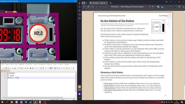This screenshot has height=104, width=185.
Task: Click Notepad++ horizontal scrollbar thumb
Action: [x=32, y=98]
